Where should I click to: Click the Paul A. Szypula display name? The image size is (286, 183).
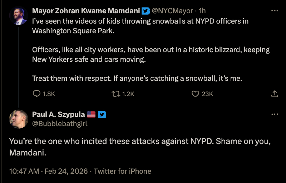[58, 115]
